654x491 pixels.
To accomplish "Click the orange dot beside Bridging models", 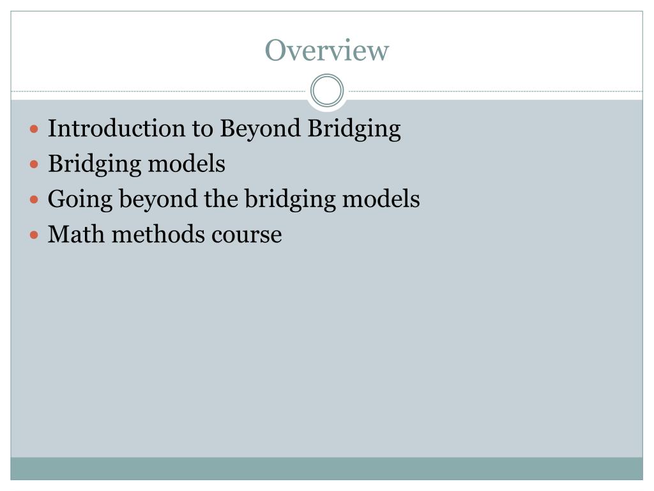I will [34, 164].
